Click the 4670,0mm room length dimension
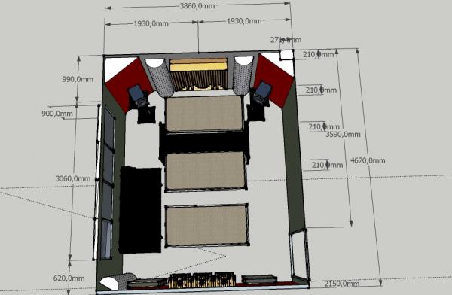The height and width of the screenshot is (295, 452). pos(368,160)
